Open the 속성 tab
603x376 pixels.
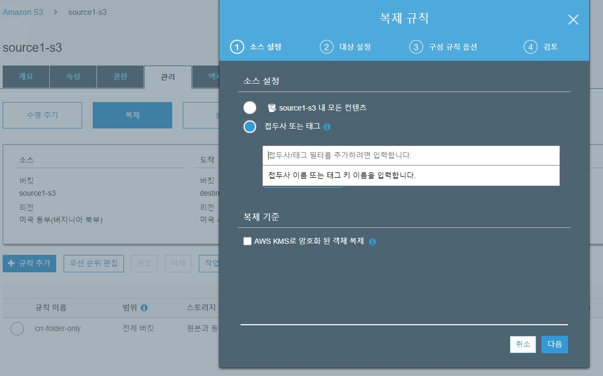73,76
